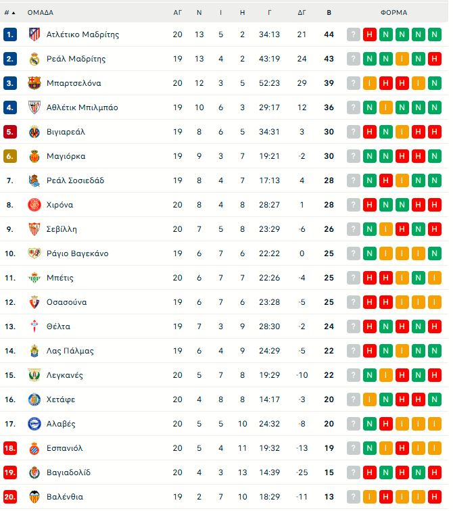This screenshot has width=453, height=511.
Task: Open the Ράγιο Βαγεκάνο team link
Action: [x=77, y=253]
